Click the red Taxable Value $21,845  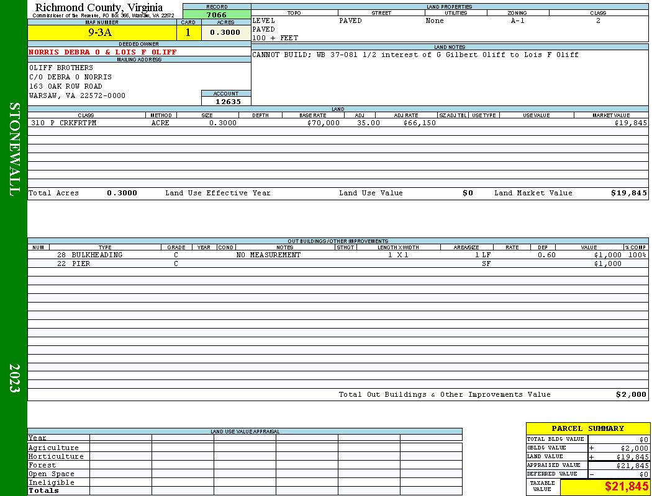pos(626,487)
